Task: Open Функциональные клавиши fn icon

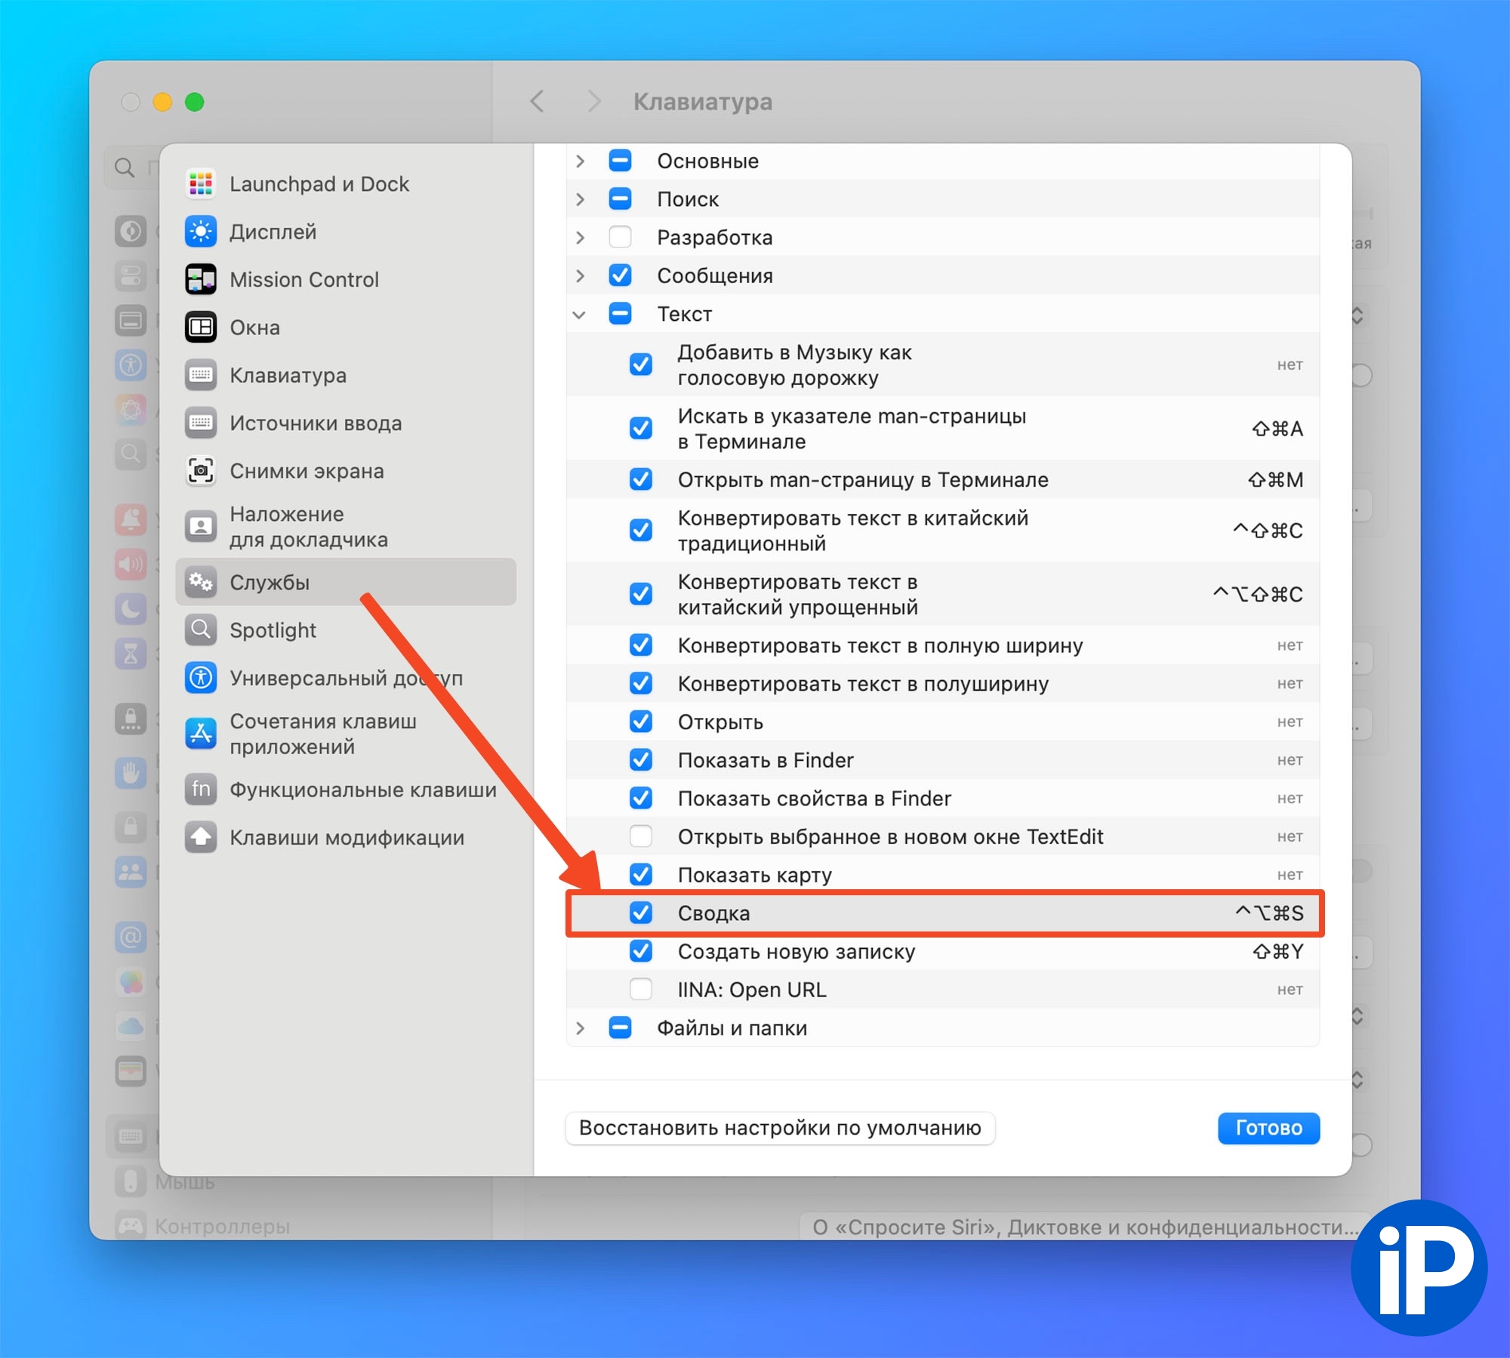Action: 201,790
